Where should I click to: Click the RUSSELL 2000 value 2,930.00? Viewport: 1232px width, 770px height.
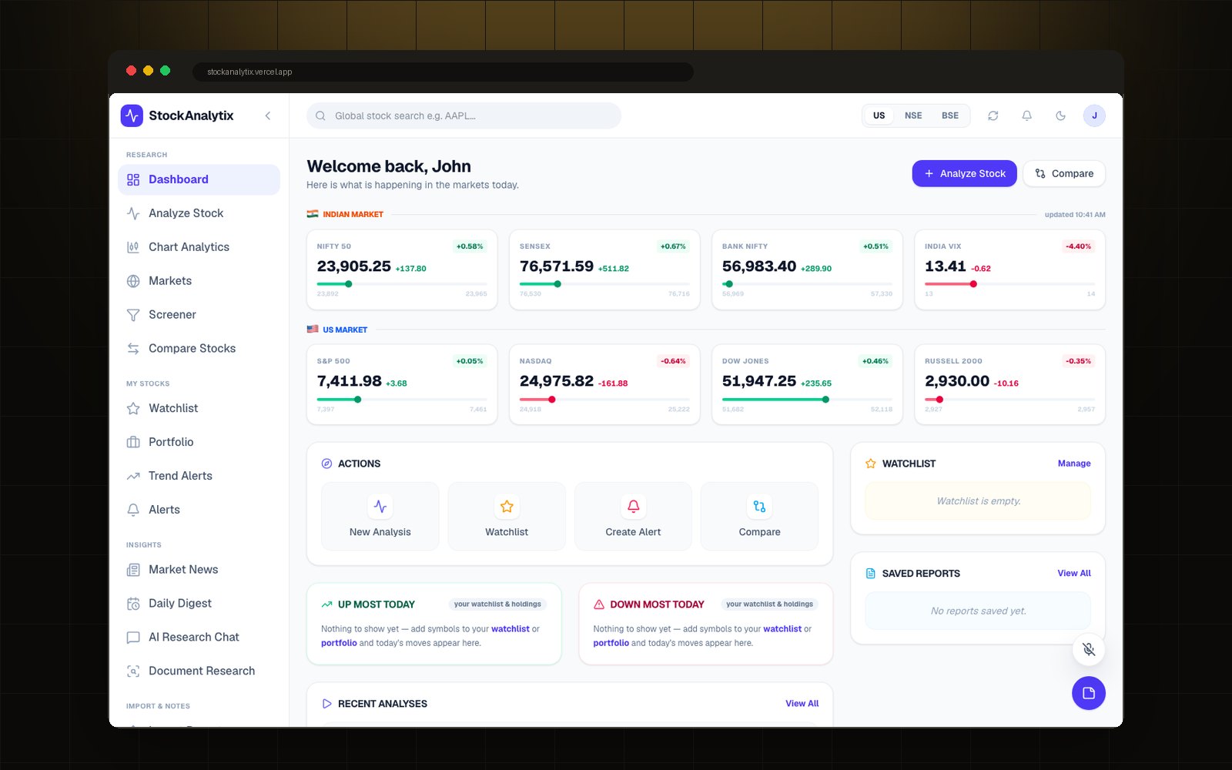pyautogui.click(x=957, y=381)
